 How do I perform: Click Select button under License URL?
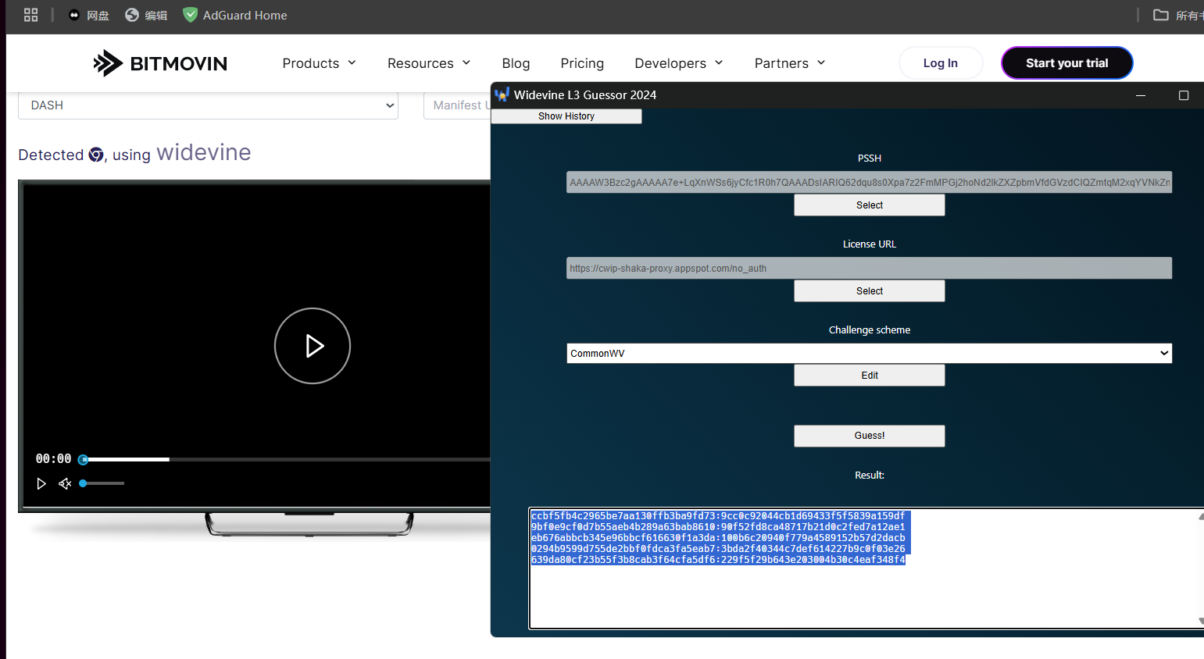[870, 291]
